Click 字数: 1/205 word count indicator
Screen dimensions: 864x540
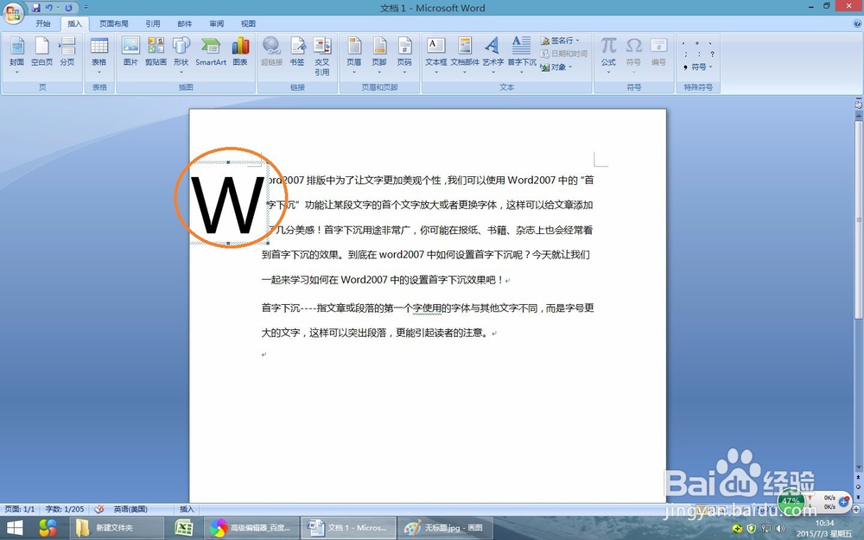pos(65,509)
